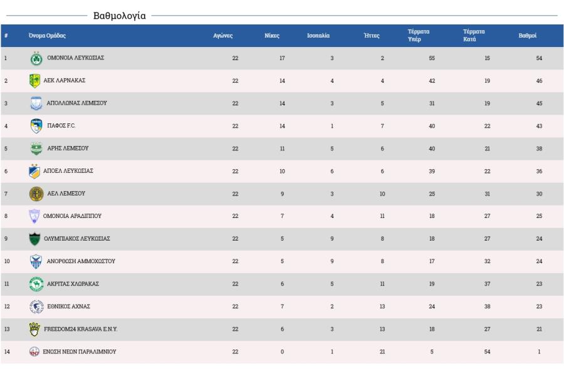564x369 pixels.
Task: Click the Apollonas Lemesou team crest
Action: [36, 103]
